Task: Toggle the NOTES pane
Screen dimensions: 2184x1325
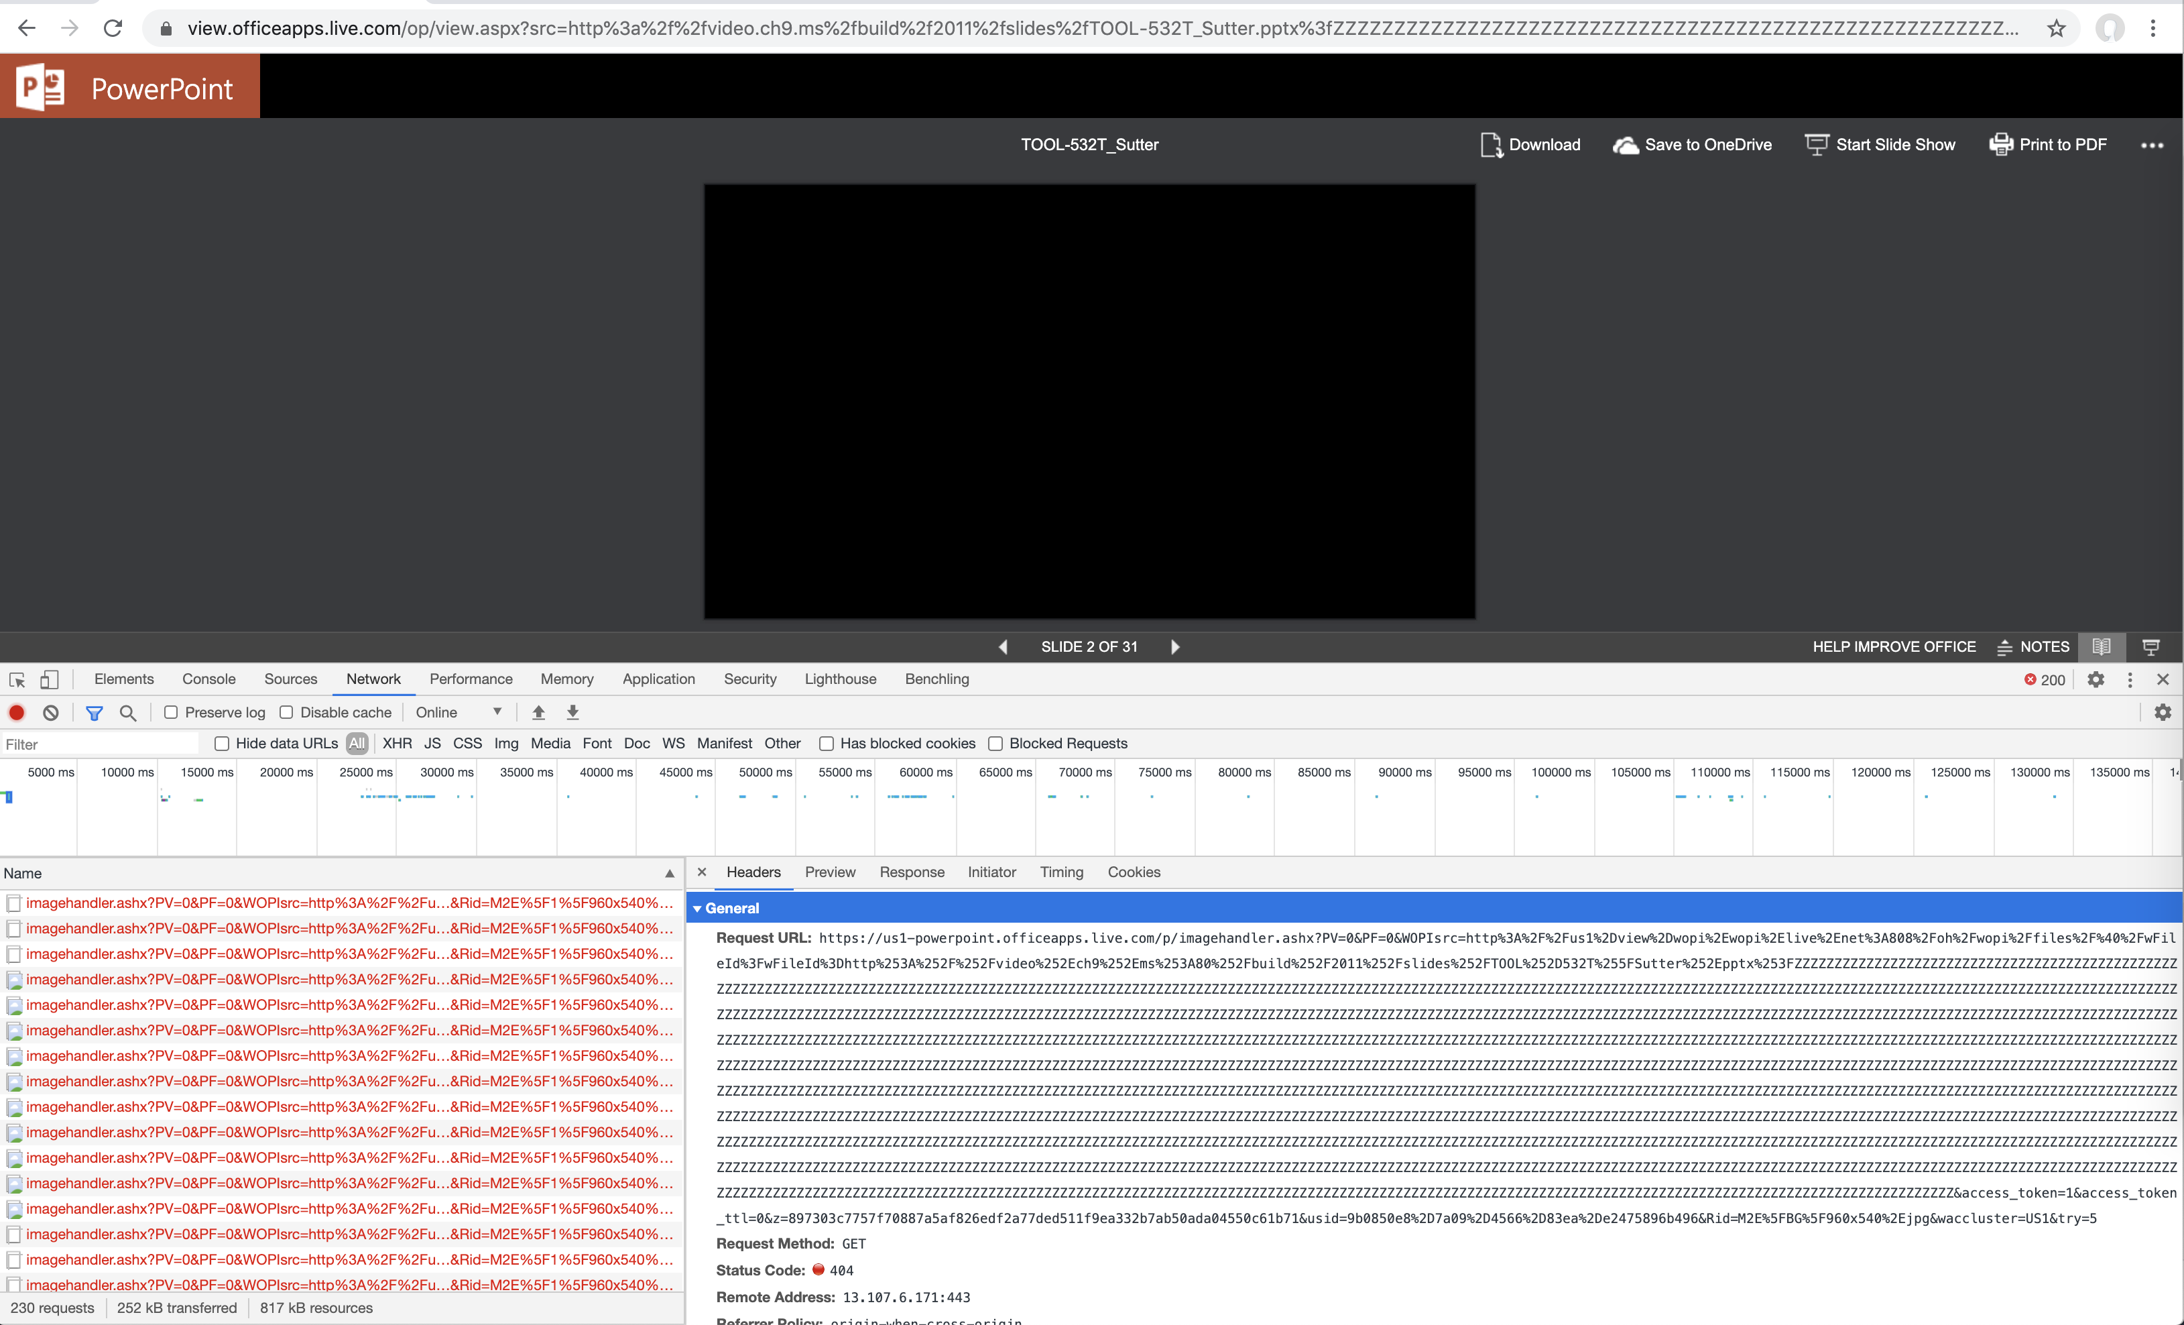Action: (2033, 646)
